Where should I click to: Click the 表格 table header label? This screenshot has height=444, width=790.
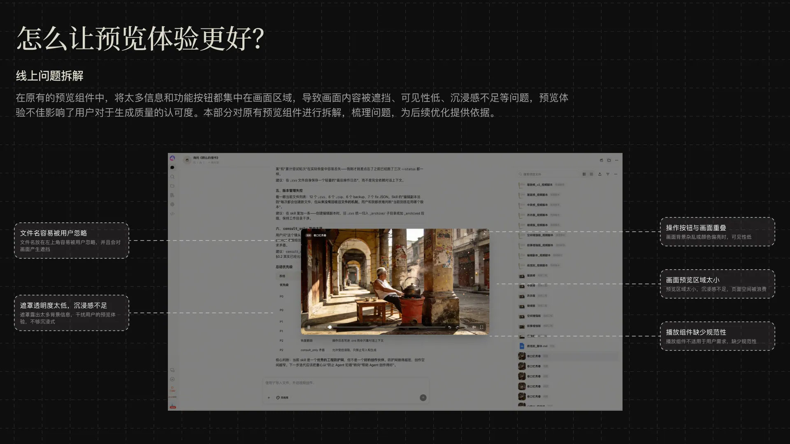(282, 276)
